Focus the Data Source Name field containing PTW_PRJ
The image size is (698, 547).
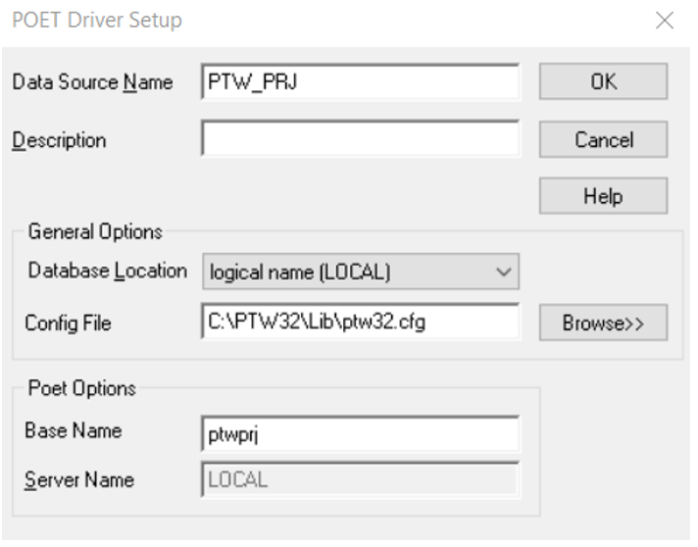pos(360,82)
